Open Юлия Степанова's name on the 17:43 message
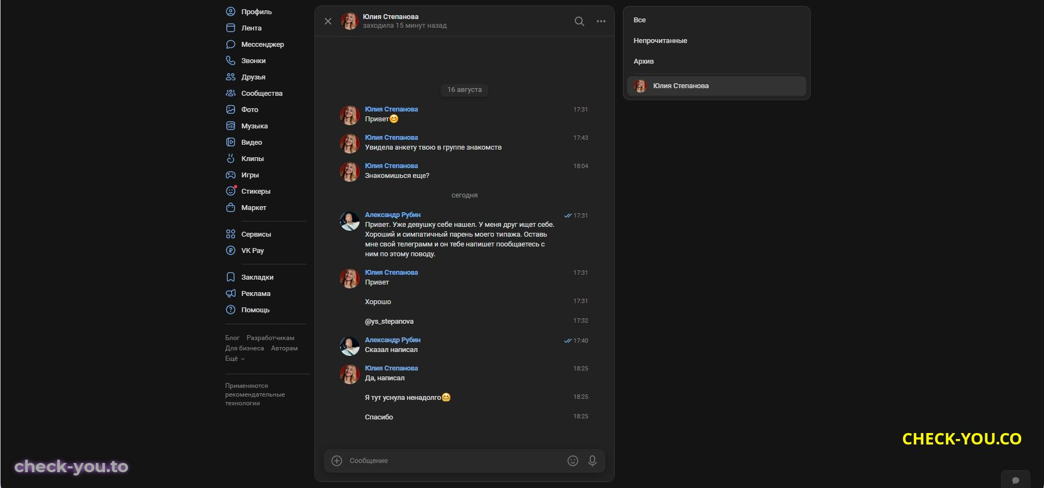This screenshot has width=1044, height=488. (392, 138)
